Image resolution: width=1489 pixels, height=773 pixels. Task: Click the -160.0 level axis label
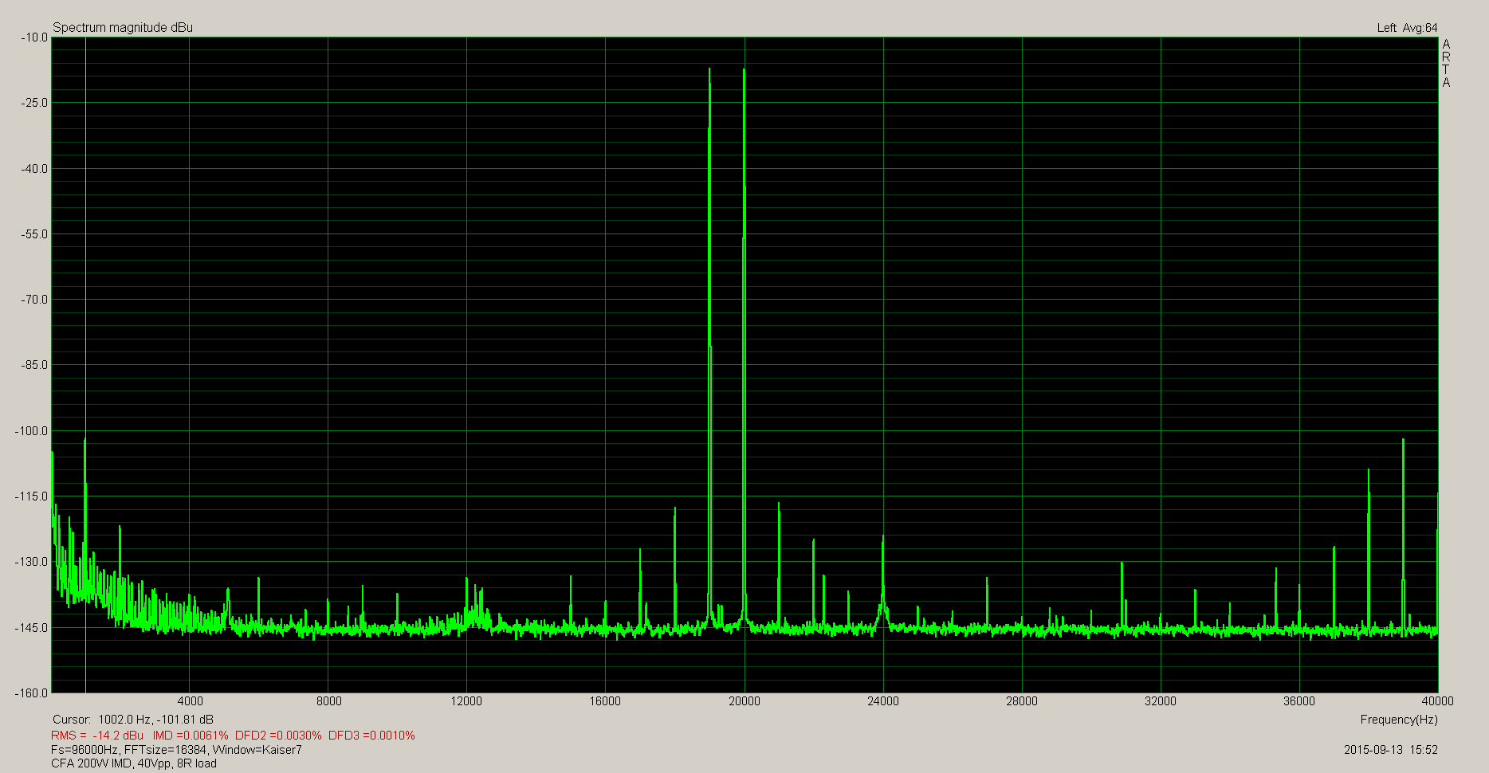coord(31,693)
